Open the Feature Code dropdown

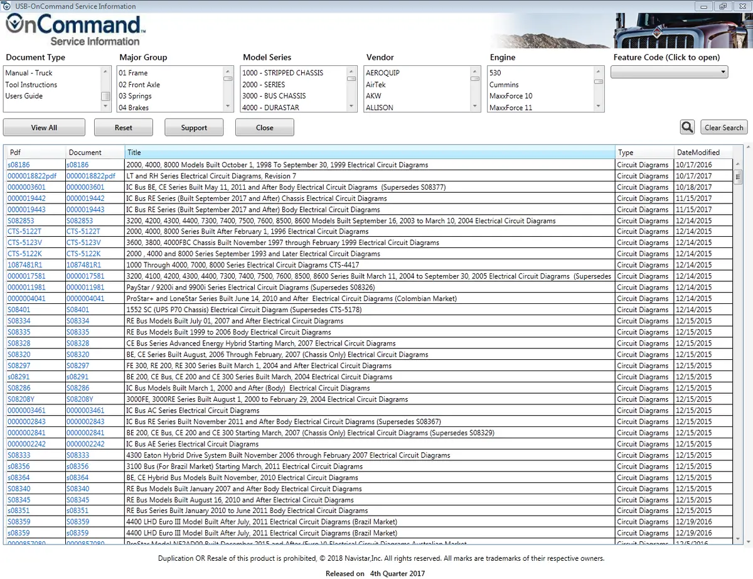tap(669, 72)
